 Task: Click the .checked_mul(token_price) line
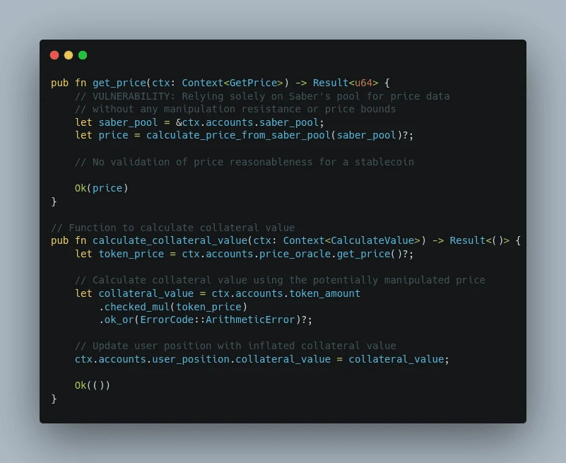pos(172,306)
